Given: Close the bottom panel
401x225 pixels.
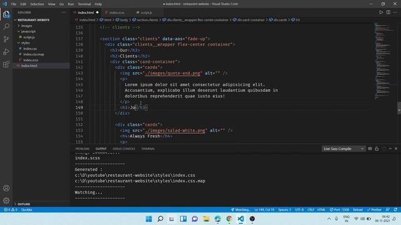Looking at the screenshot, I should click(x=396, y=149).
